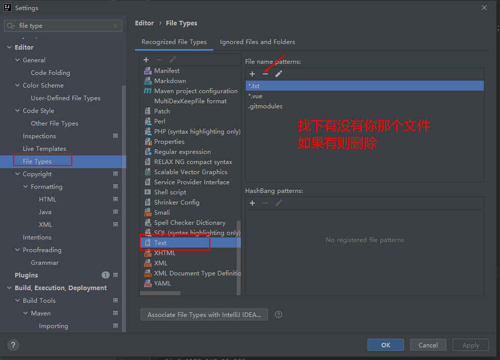Screen dimensions: 500x360
Task: Select MultiDexKeepFile format type
Action: point(191,101)
